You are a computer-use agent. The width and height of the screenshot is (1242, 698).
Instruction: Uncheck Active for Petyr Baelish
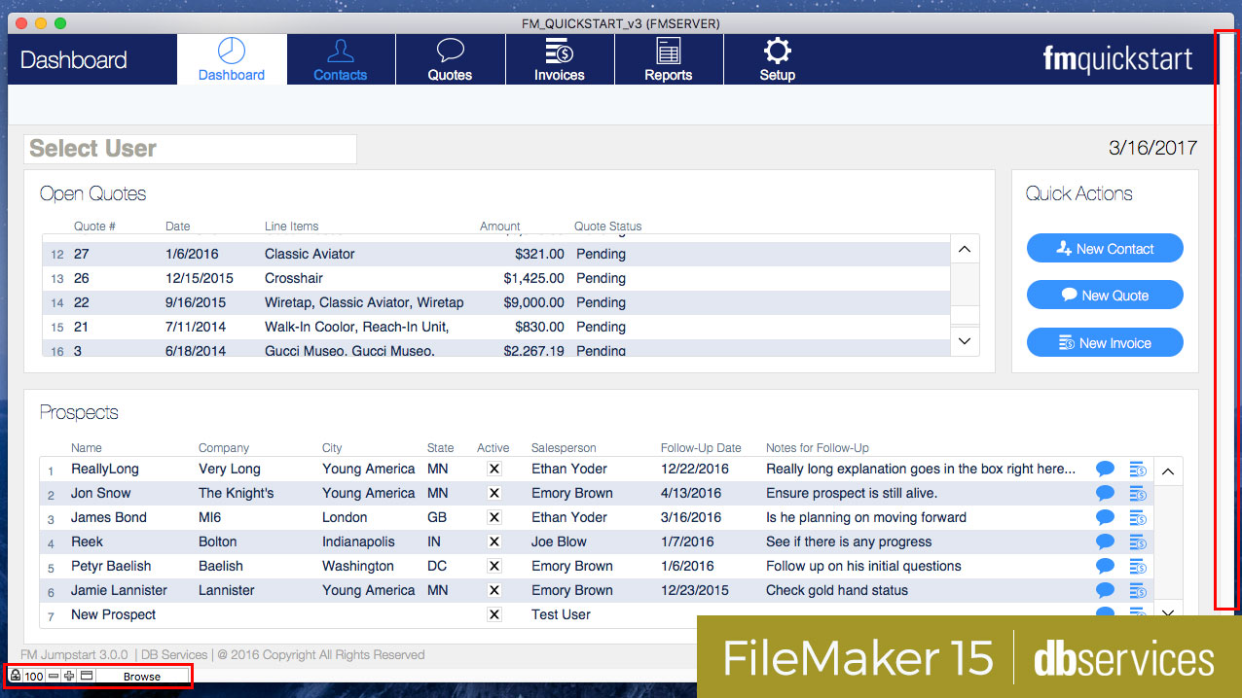pos(493,566)
